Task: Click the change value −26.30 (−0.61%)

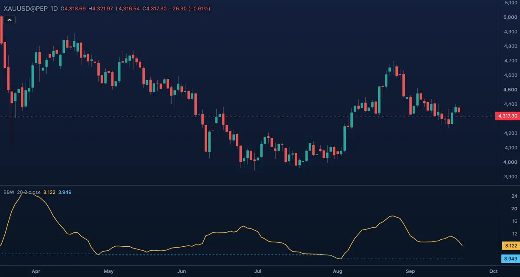Action: 190,9
